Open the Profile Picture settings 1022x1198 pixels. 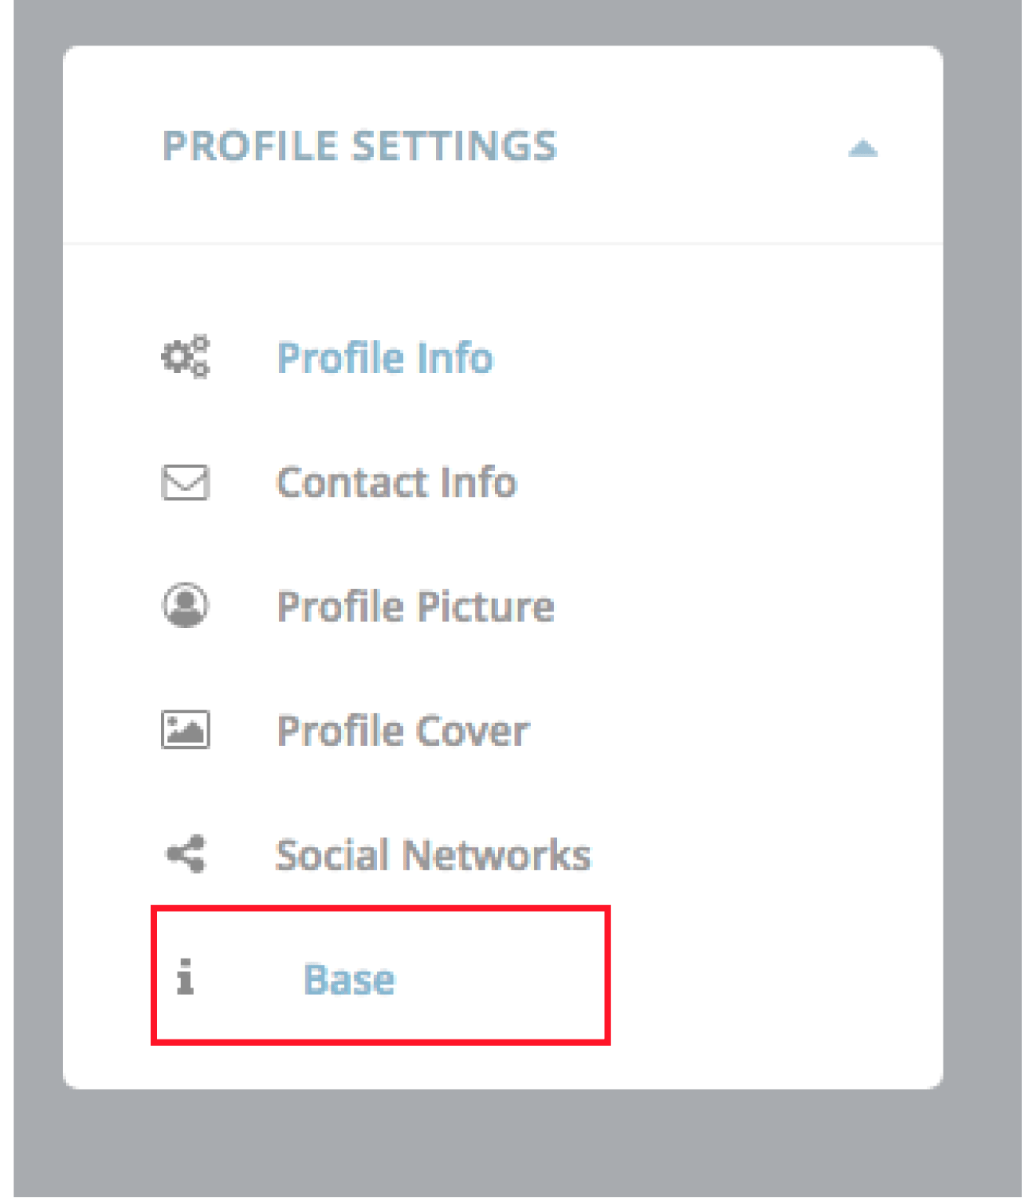pyautogui.click(x=416, y=606)
